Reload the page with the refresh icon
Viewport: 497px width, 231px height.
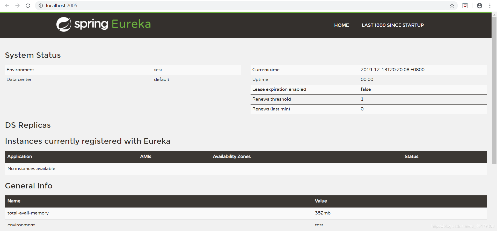[28, 5]
